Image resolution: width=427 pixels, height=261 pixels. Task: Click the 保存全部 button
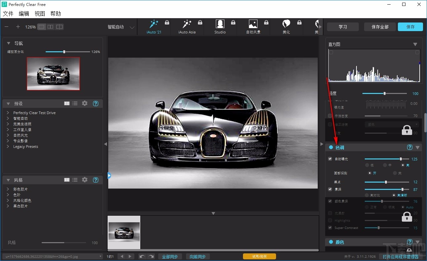[380, 27]
